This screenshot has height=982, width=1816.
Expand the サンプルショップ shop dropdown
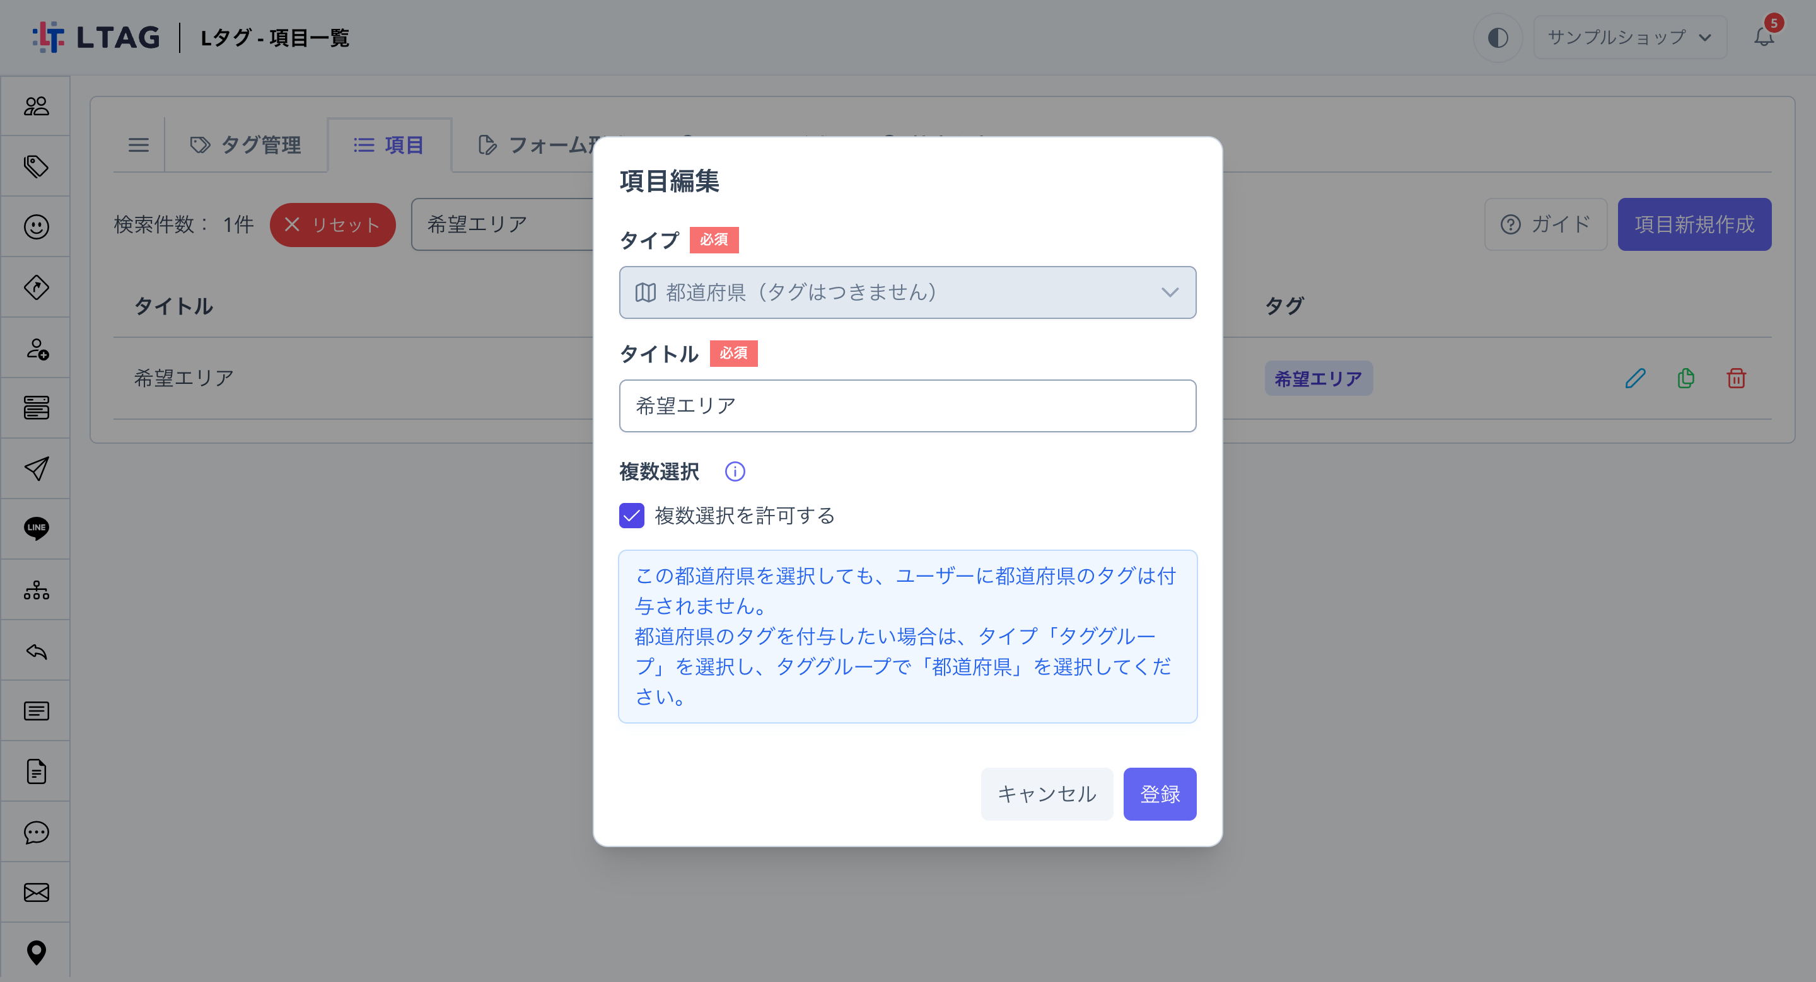1630,37
